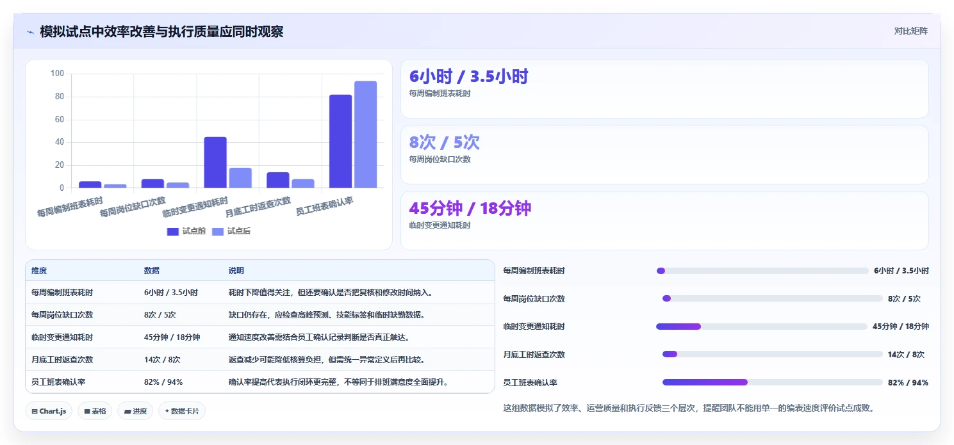Click the 临时变更通知耗时 progress bar

click(762, 326)
